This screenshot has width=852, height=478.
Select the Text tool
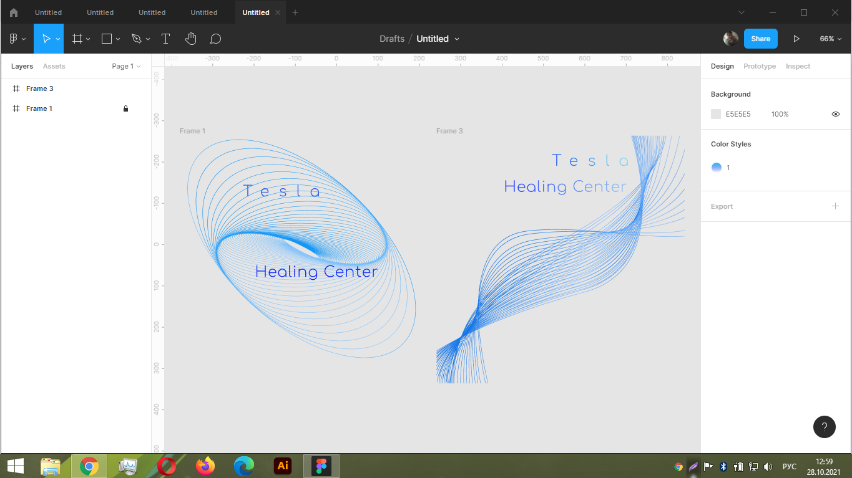(x=165, y=39)
